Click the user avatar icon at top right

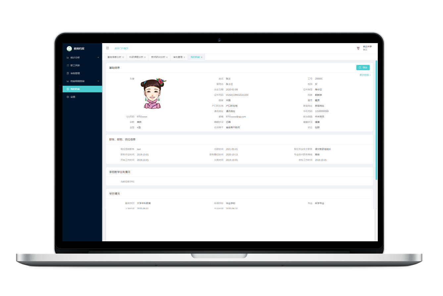(x=358, y=48)
